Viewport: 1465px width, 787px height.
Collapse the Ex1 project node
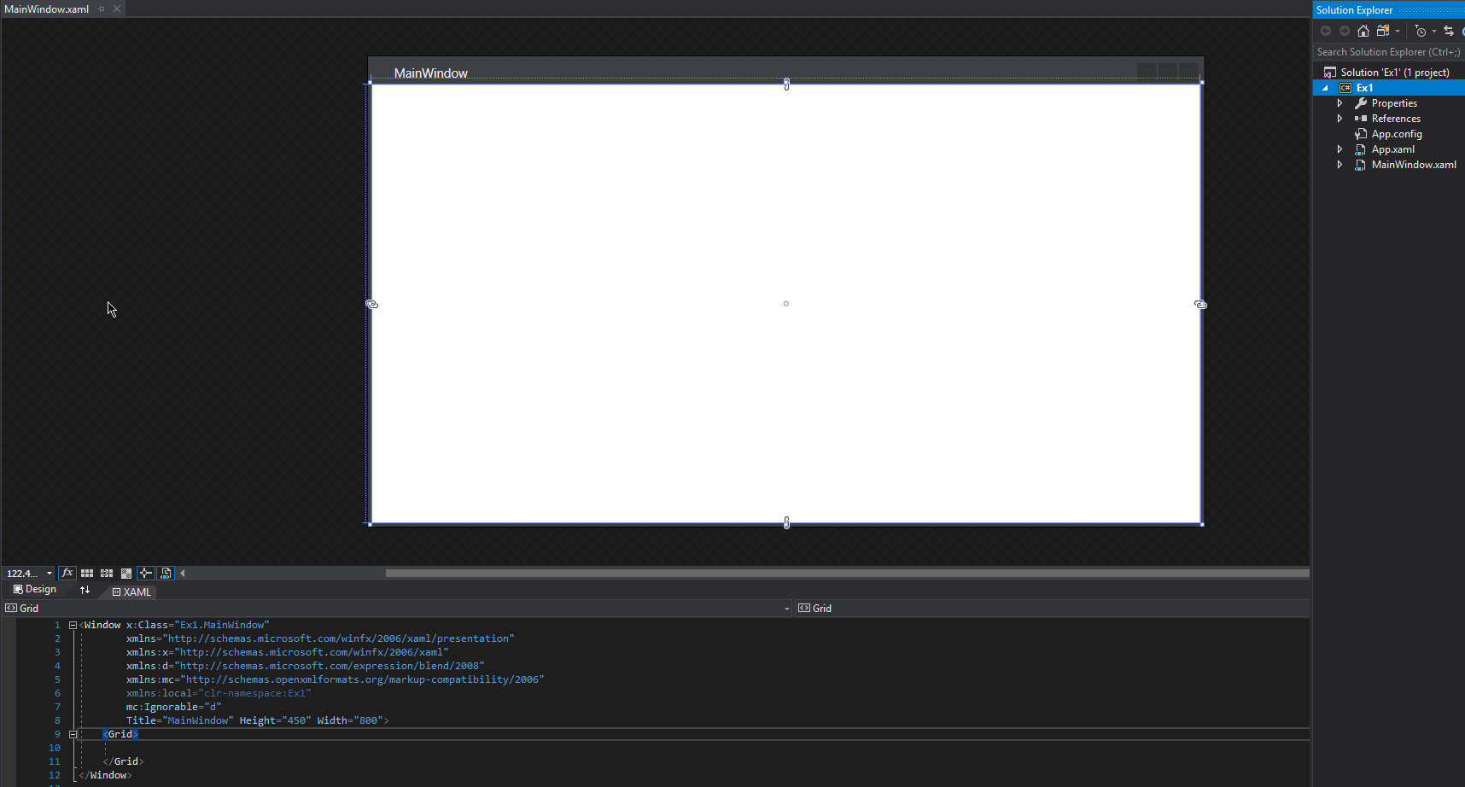pos(1326,88)
